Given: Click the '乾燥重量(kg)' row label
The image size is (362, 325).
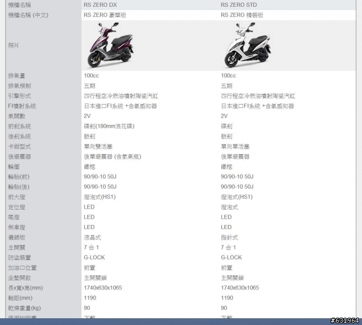Looking at the screenshot, I should pyautogui.click(x=24, y=308).
